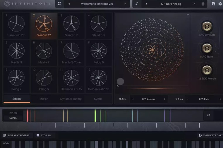Switch to the Scales tab
The width and height of the screenshot is (223, 148).
17,99
